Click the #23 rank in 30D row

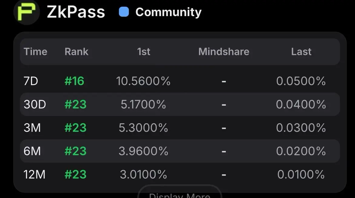tap(76, 104)
